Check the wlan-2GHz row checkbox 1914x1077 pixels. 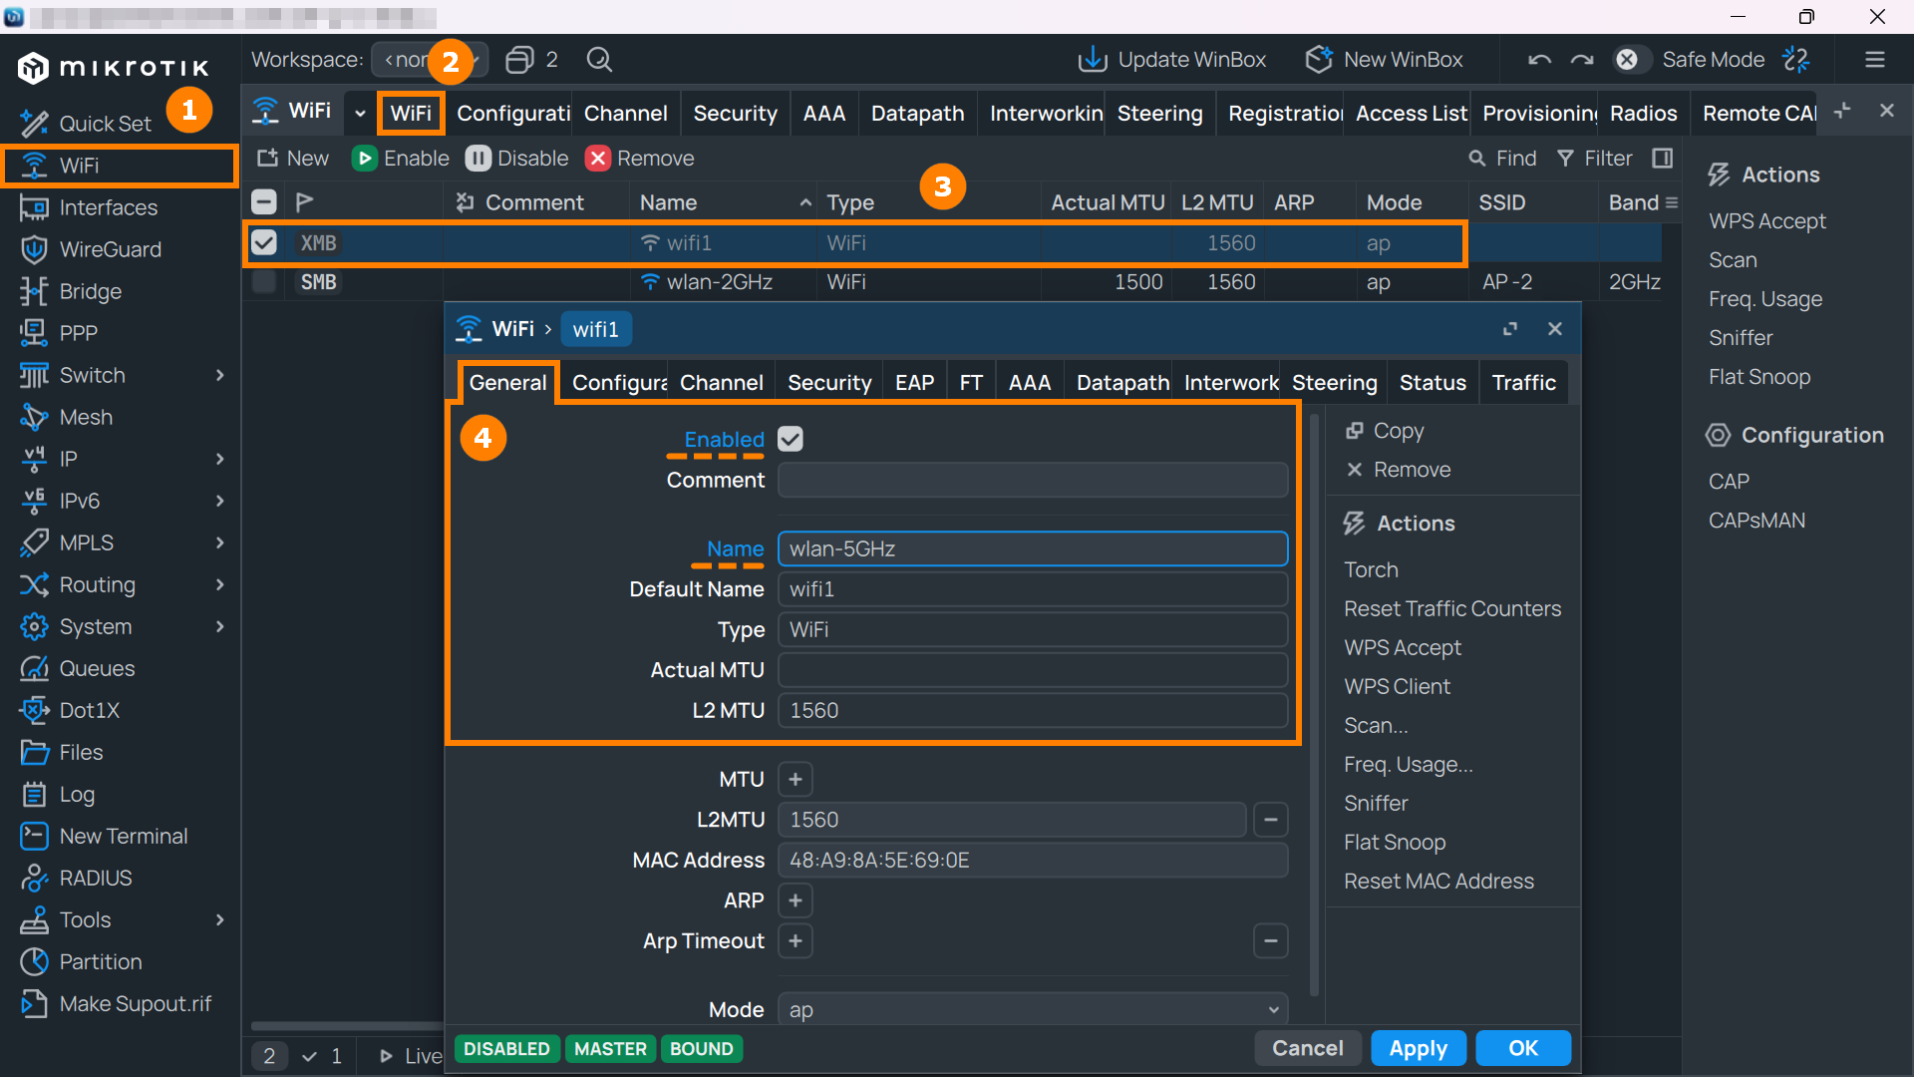(x=264, y=282)
